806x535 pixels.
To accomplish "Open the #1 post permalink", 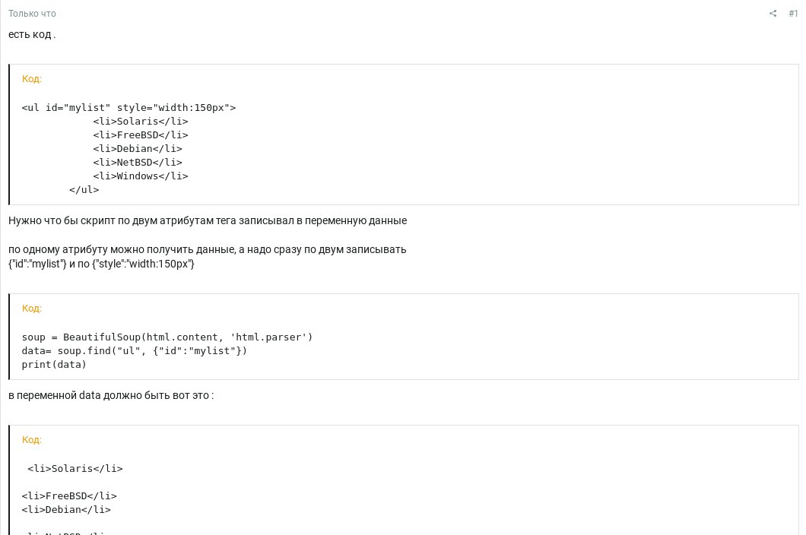I will coord(793,14).
